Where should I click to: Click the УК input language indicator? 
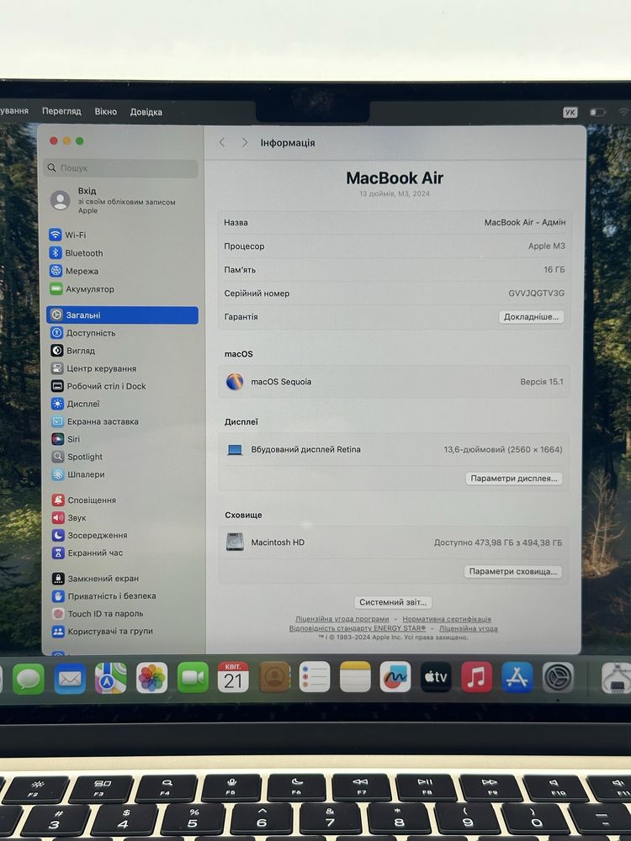(x=570, y=112)
